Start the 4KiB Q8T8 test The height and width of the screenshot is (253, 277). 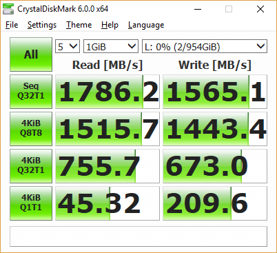point(31,129)
